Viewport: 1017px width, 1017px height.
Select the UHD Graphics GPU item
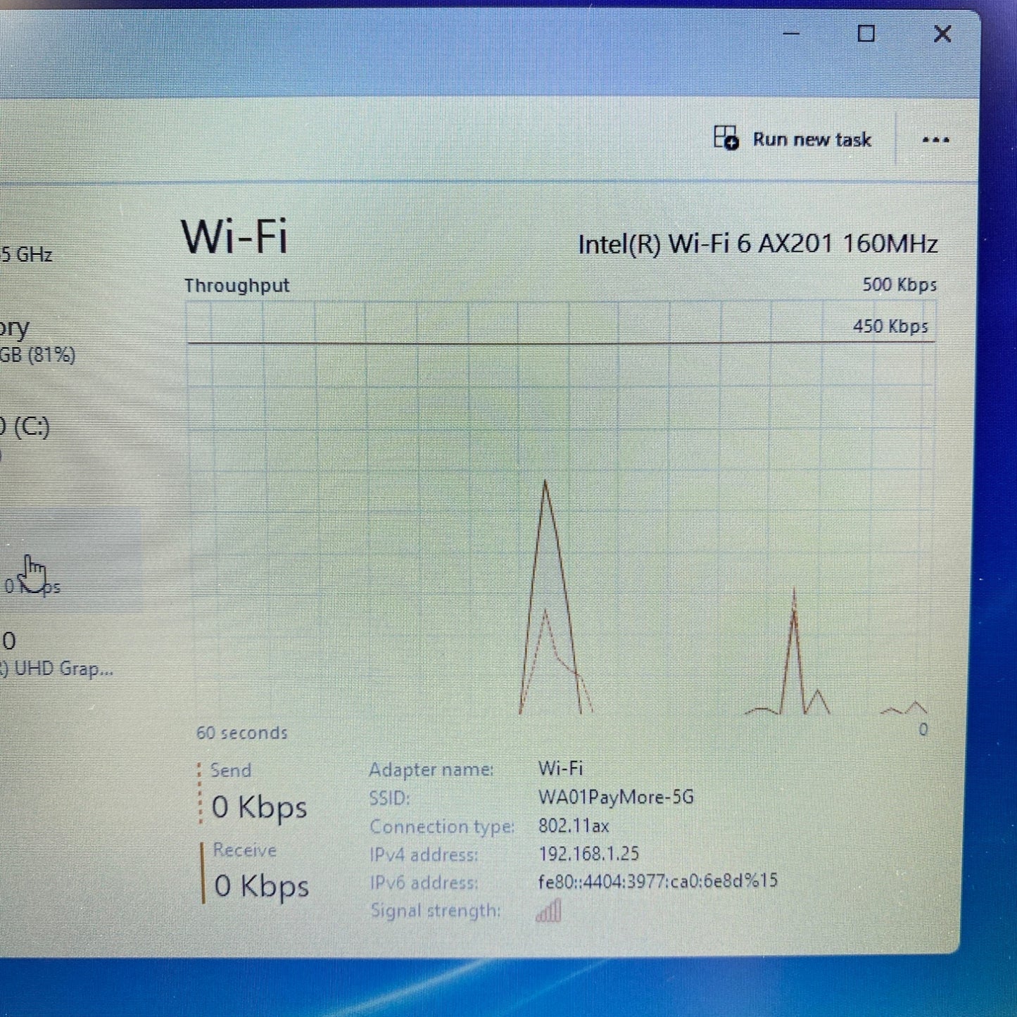56,655
